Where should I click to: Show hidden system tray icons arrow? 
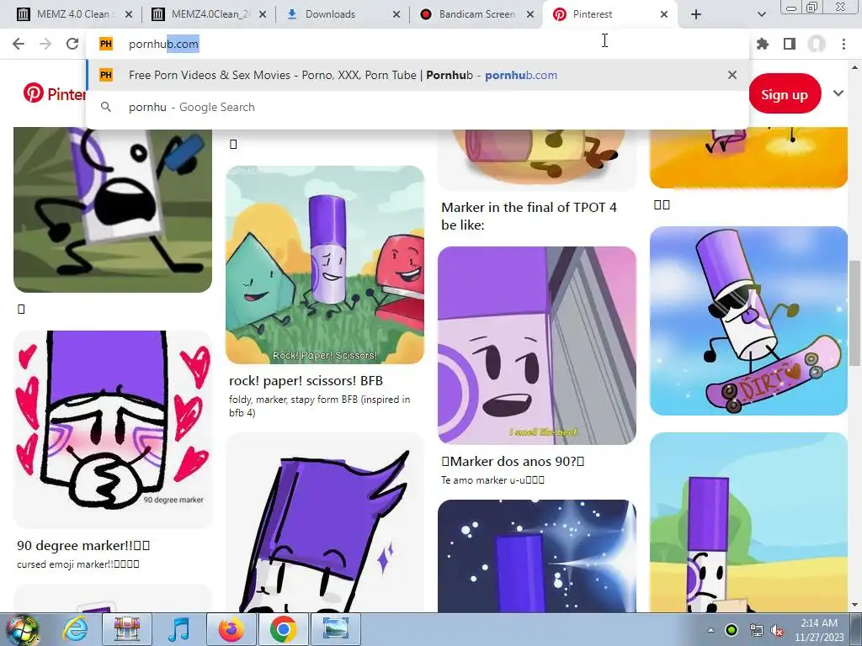[x=710, y=630]
